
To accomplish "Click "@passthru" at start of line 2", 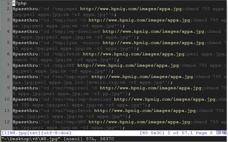I will click(25, 9).
